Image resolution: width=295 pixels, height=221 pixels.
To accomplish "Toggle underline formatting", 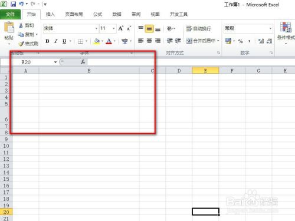I will point(64,41).
